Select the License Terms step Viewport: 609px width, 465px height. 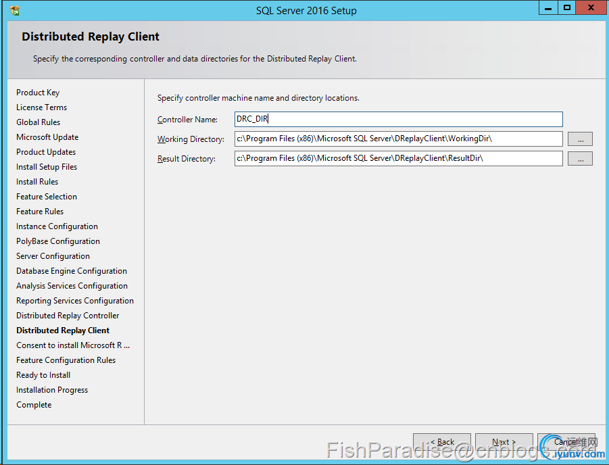point(41,107)
